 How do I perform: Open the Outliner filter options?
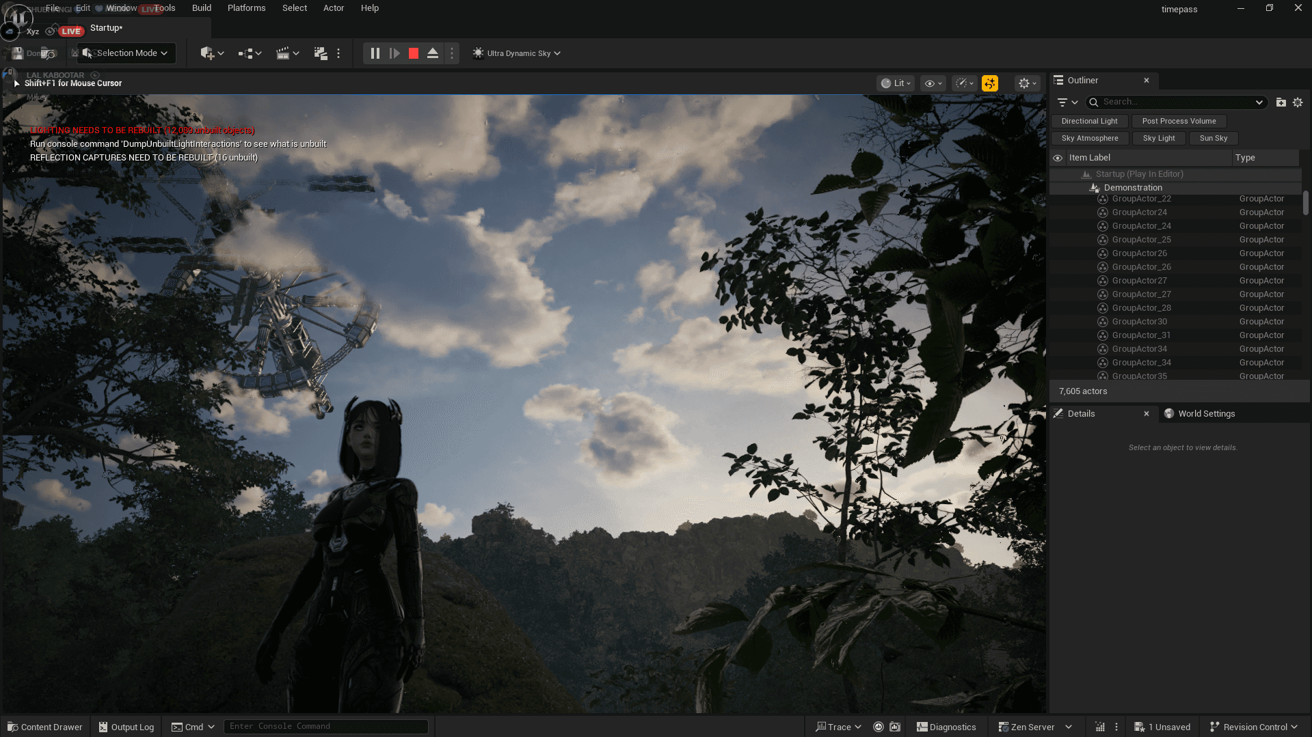point(1067,102)
